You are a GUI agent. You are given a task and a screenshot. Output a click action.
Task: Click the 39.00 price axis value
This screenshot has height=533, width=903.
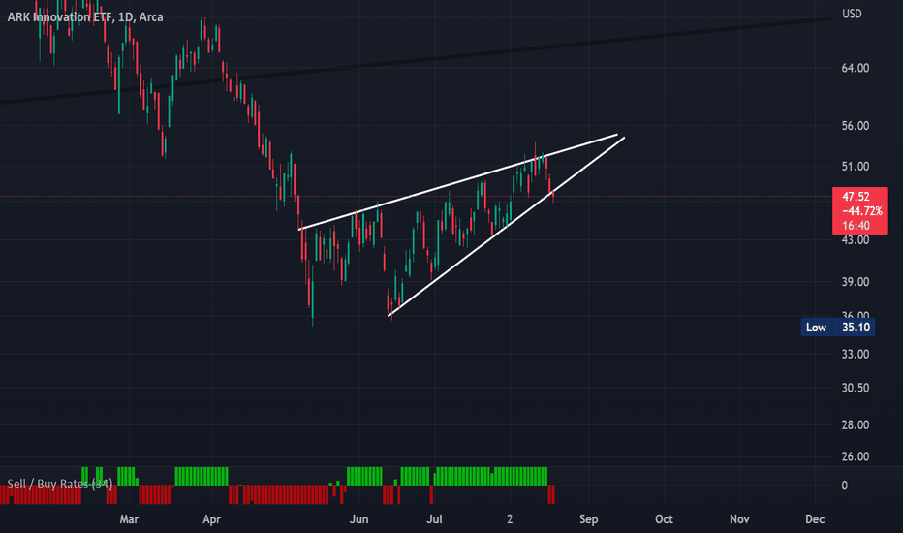click(x=856, y=282)
